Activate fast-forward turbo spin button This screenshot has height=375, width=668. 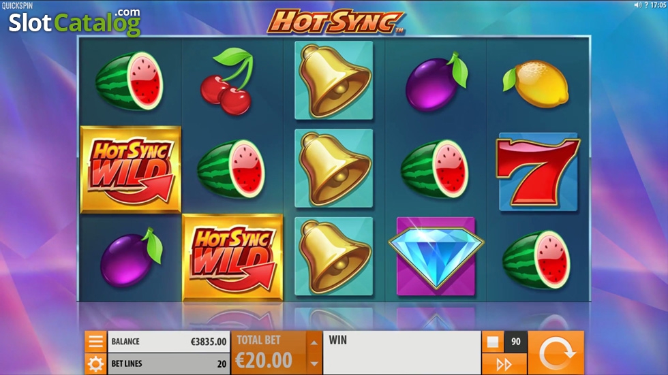click(504, 364)
